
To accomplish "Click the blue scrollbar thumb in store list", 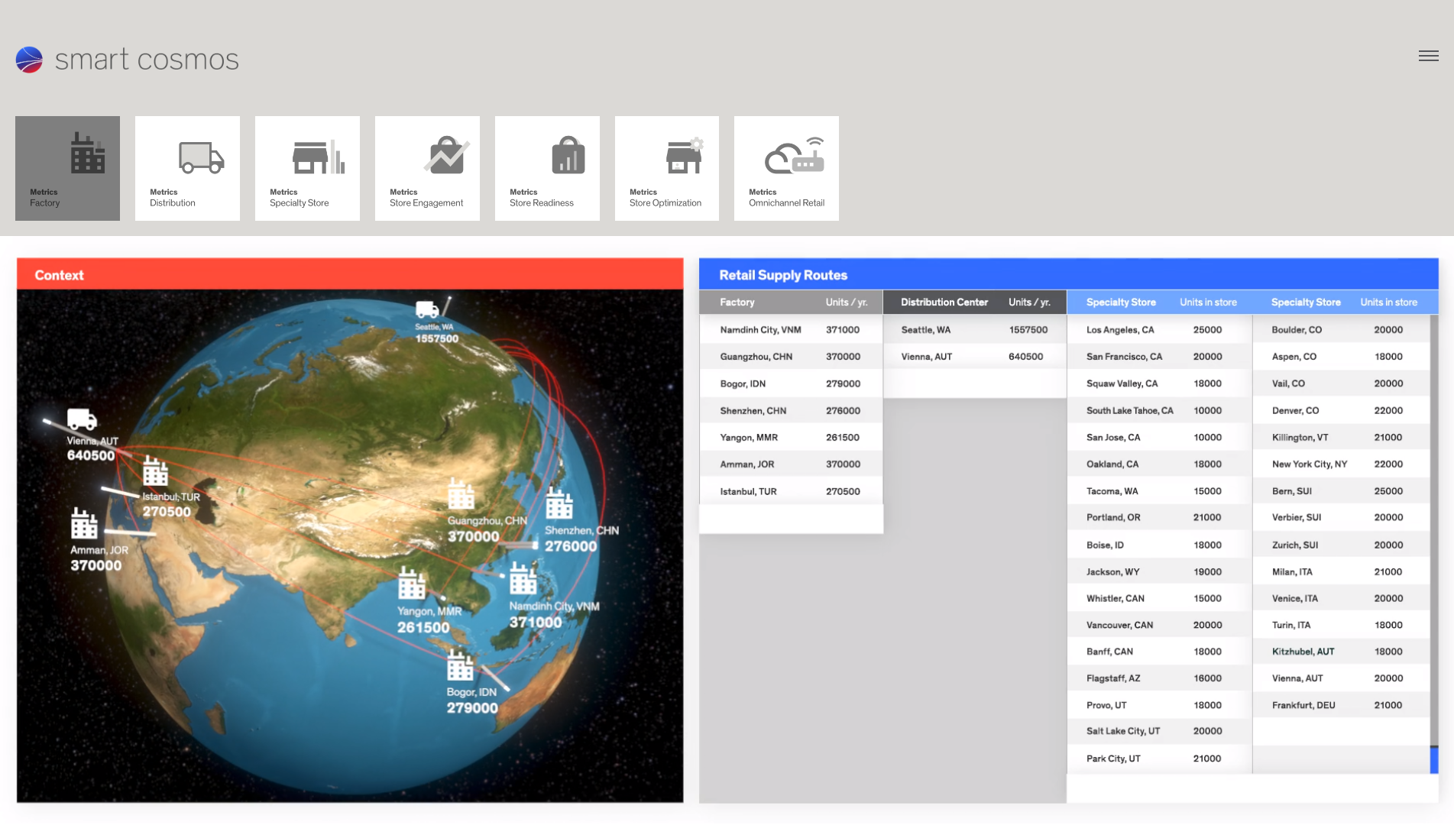I will click(x=1434, y=759).
